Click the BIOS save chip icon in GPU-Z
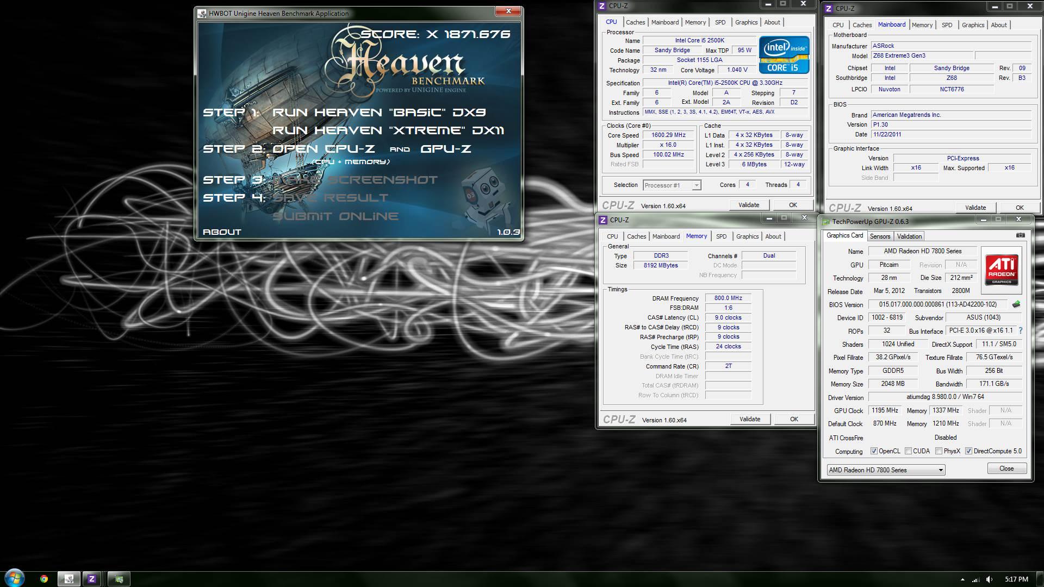This screenshot has height=587, width=1044. pos(1016,304)
